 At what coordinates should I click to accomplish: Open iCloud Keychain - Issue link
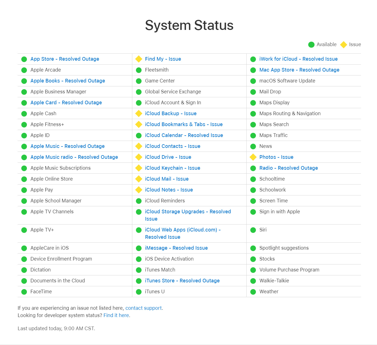(173, 168)
